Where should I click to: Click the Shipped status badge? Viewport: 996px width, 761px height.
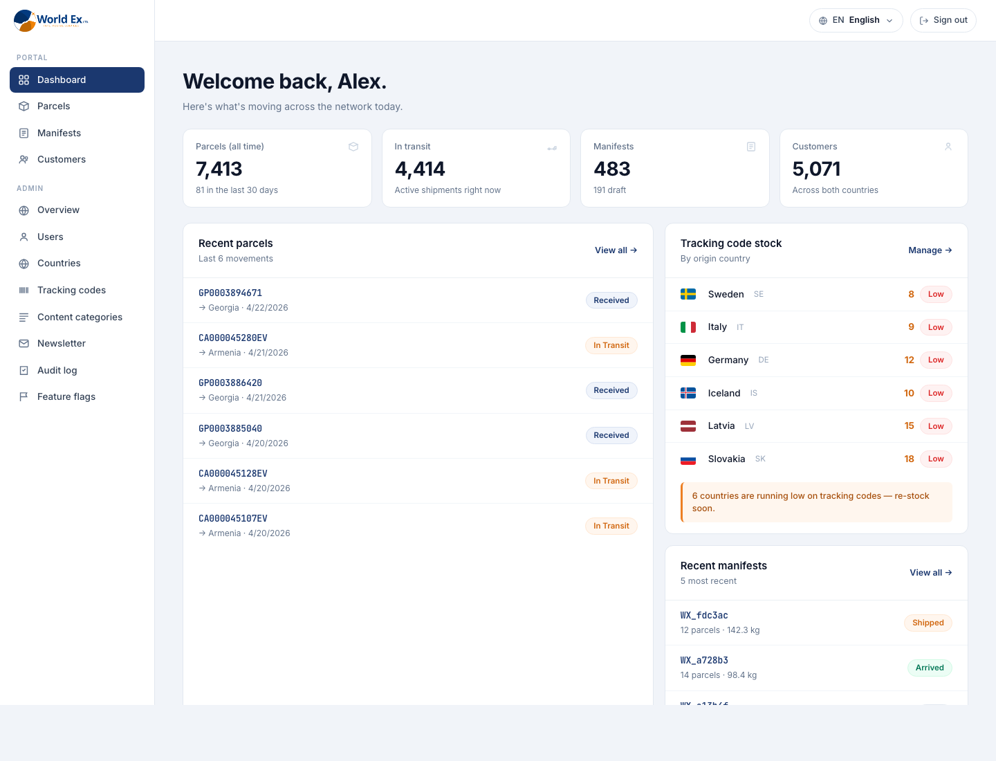tap(928, 623)
